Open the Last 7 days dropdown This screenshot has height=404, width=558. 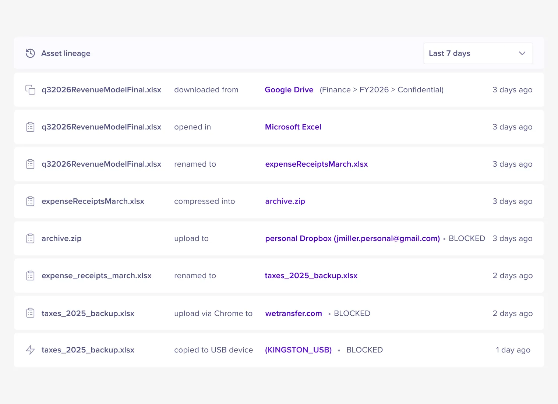478,53
